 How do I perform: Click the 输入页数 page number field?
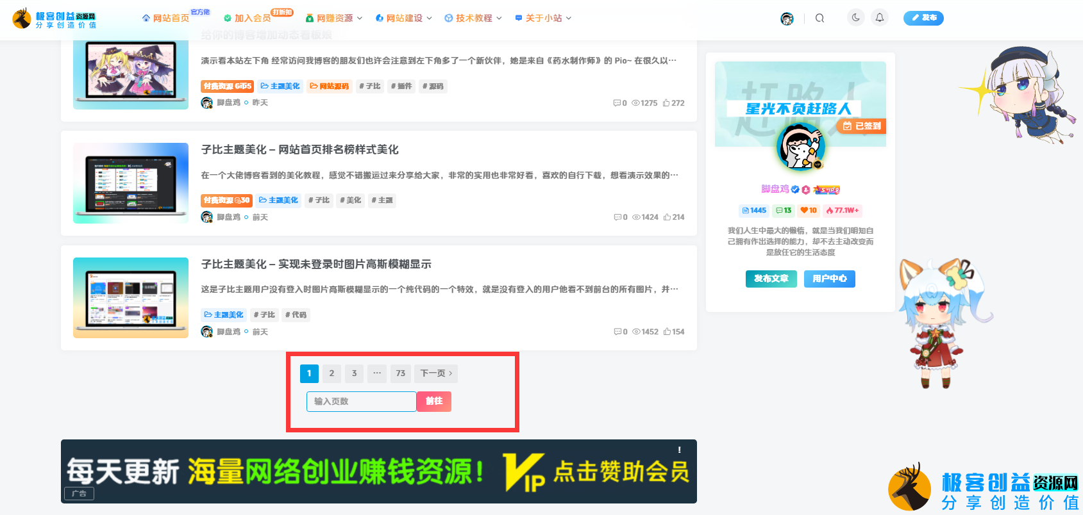coord(362,402)
